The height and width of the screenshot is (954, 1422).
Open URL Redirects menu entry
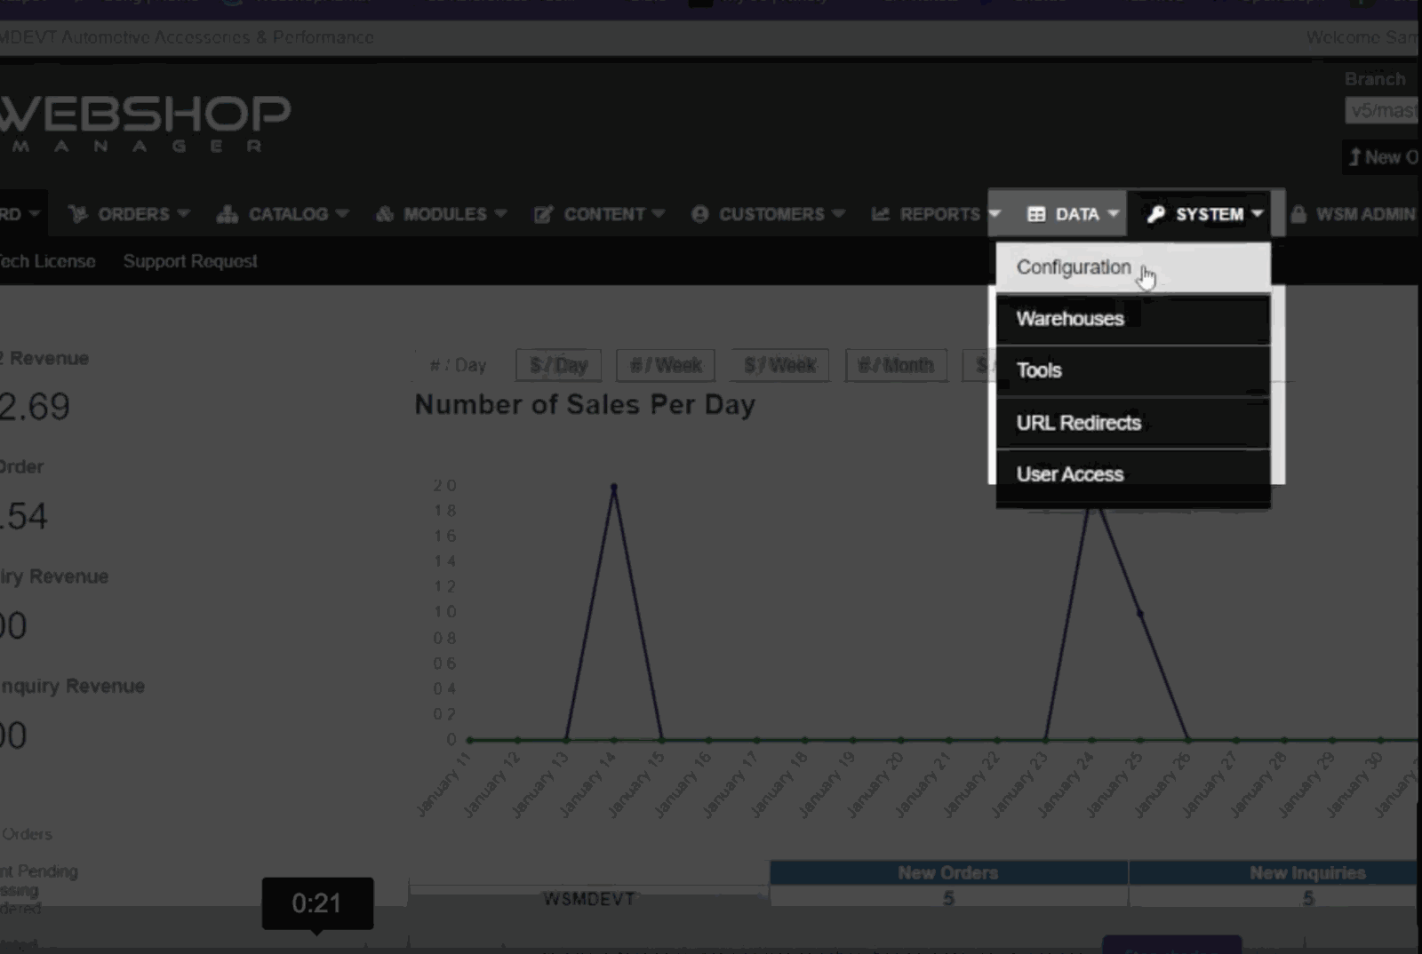point(1133,423)
